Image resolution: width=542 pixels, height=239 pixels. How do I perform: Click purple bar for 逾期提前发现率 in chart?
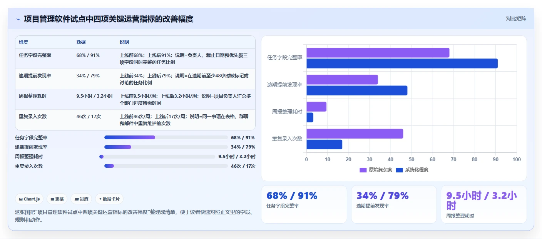point(342,80)
